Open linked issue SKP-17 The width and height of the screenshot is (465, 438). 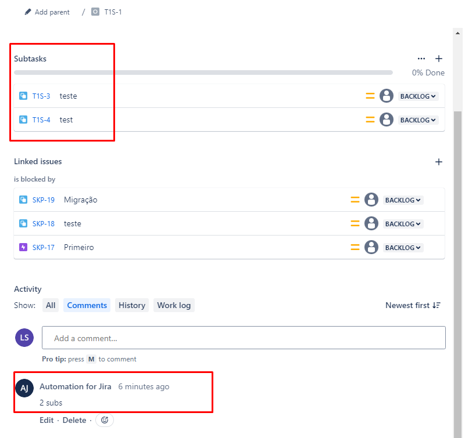[43, 247]
